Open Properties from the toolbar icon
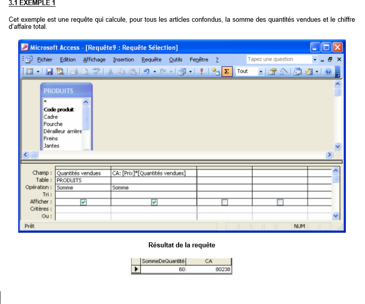The height and width of the screenshot is (304, 365). pos(272,71)
